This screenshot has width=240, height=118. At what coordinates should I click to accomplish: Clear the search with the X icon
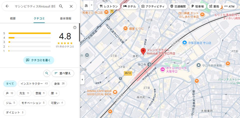point(71,6)
